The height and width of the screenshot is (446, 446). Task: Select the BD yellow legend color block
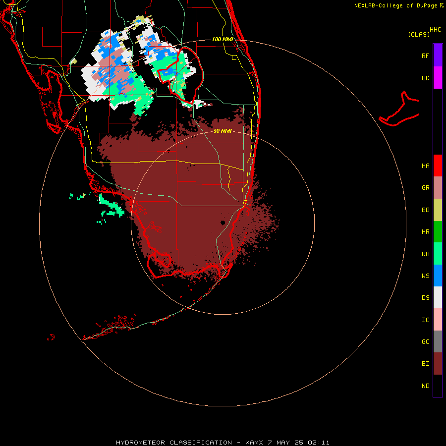click(x=438, y=210)
